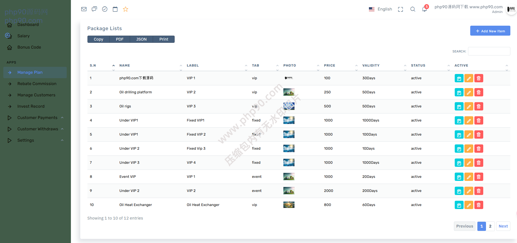Expand the Settings sidebar menu
517x243 pixels.
point(26,140)
